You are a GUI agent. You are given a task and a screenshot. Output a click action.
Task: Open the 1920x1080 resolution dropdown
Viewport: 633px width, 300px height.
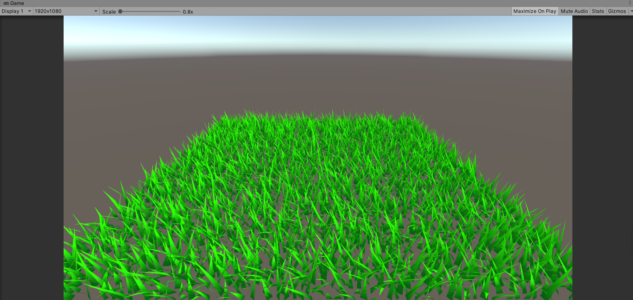(x=66, y=11)
